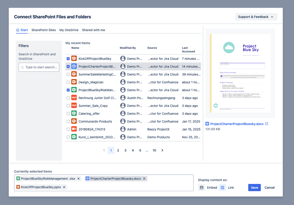294x205 pixels.
Task: Click the avatar icon beside Austin Po...
Action: 123,98
